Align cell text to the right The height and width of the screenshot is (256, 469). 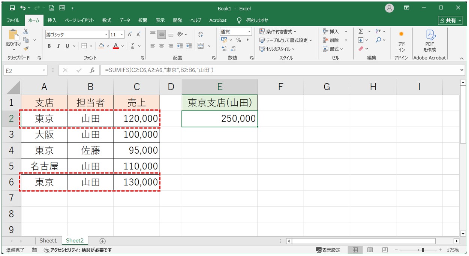171,46
